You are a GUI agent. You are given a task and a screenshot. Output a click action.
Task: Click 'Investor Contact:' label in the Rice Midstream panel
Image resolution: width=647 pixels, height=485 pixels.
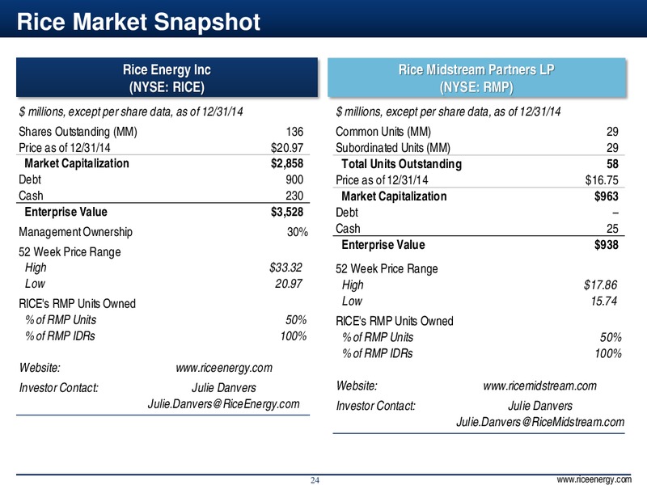click(x=376, y=406)
